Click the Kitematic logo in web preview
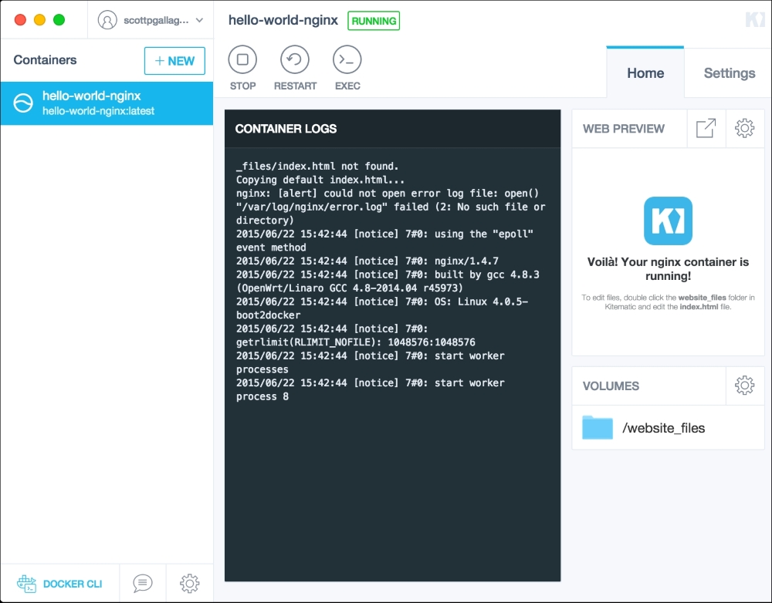This screenshot has width=772, height=603. [668, 221]
